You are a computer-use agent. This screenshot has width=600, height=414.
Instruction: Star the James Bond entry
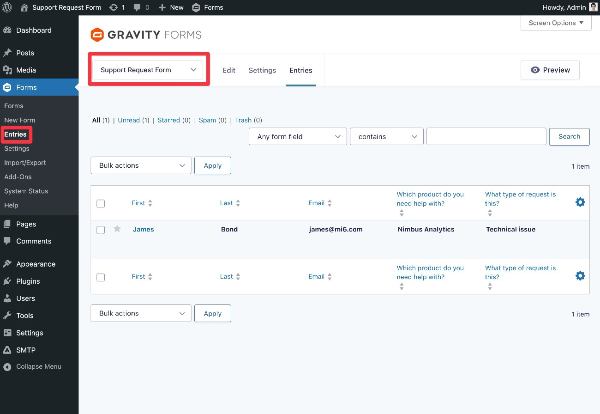(x=117, y=229)
